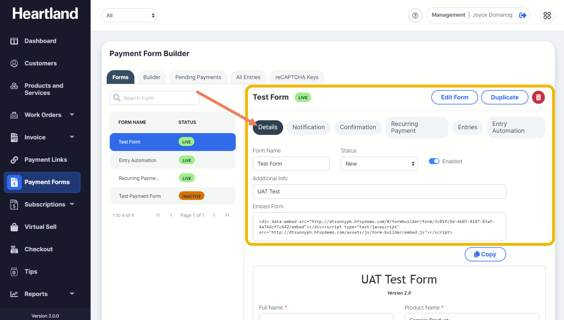564x320 pixels.
Task: Open the reCAPTCHA Keys tab
Action: pyautogui.click(x=297, y=77)
